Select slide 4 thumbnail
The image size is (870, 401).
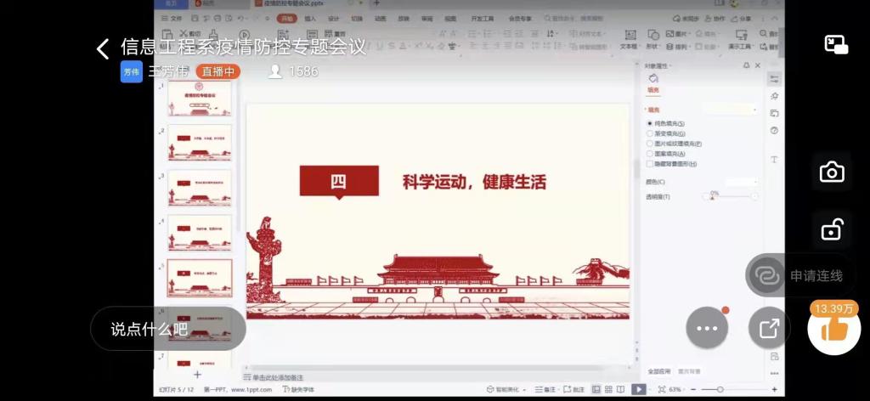200,233
